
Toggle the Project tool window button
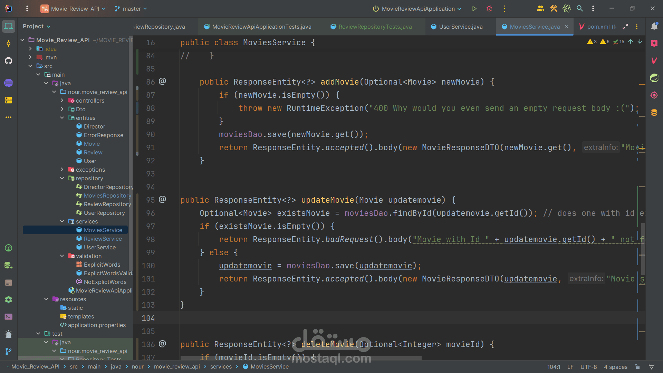point(9,26)
